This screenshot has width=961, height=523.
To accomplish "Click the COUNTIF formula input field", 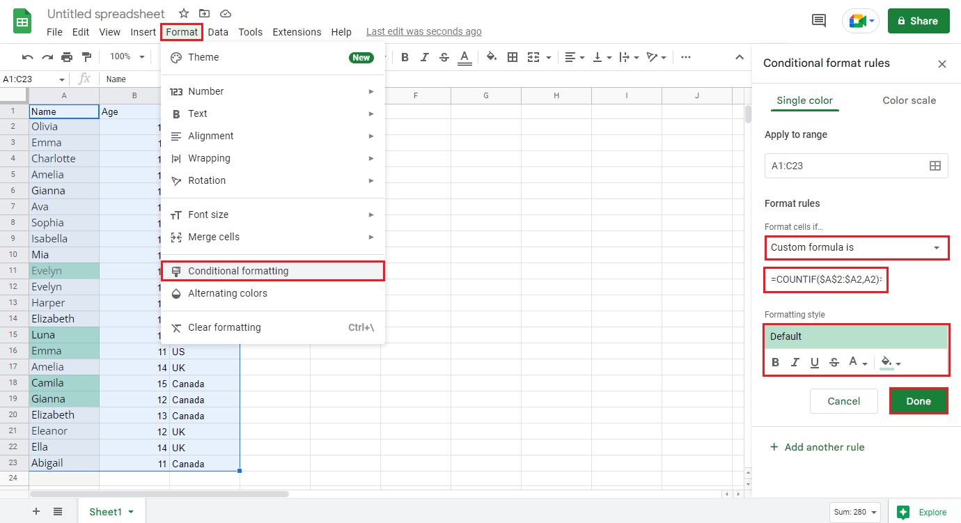I will pyautogui.click(x=825, y=279).
